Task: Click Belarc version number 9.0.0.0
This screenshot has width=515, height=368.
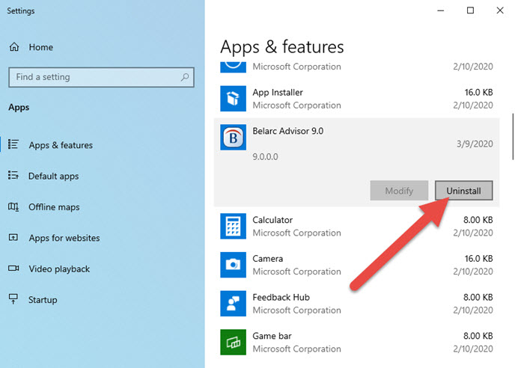Action: click(265, 156)
